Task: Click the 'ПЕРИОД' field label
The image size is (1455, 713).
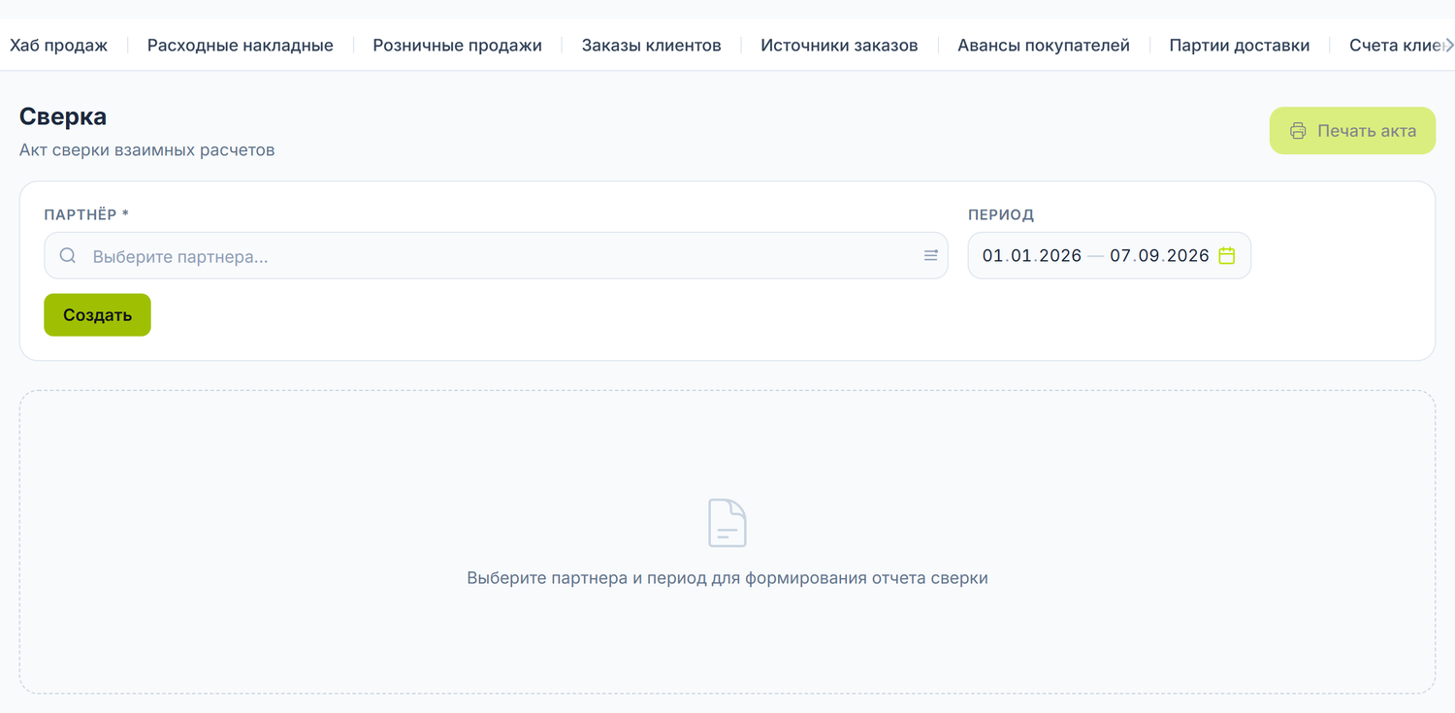Action: coord(1001,214)
